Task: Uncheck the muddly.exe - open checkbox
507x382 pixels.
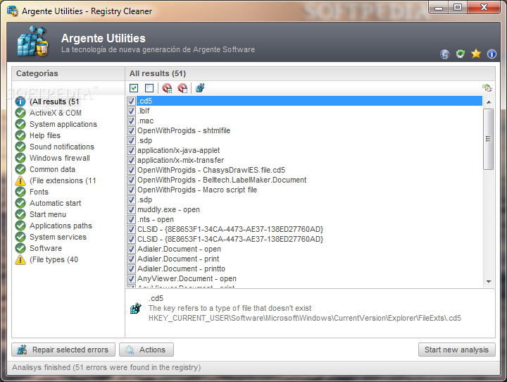Action: pyautogui.click(x=131, y=210)
